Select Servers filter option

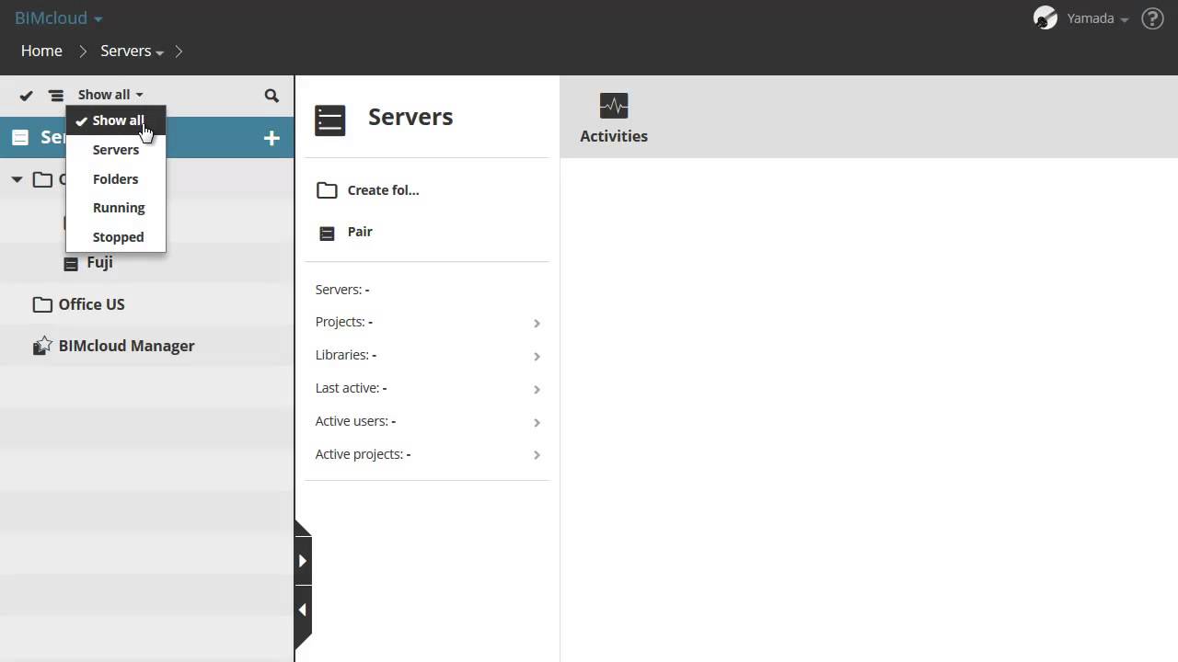116,150
